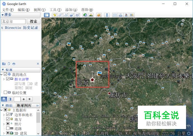The image size is (193, 136).
Task: Click the layers panel vertical scrollbar
Action: 38,117
